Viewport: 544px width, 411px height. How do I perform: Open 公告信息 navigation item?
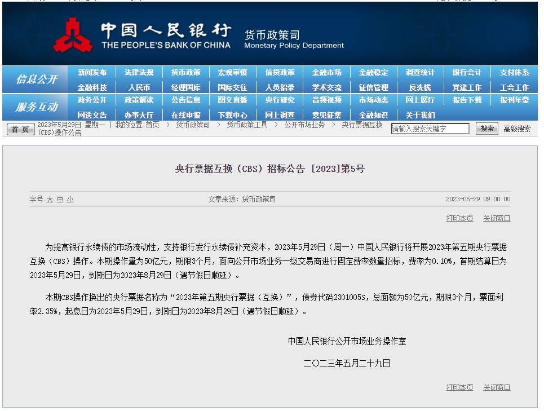click(x=185, y=100)
